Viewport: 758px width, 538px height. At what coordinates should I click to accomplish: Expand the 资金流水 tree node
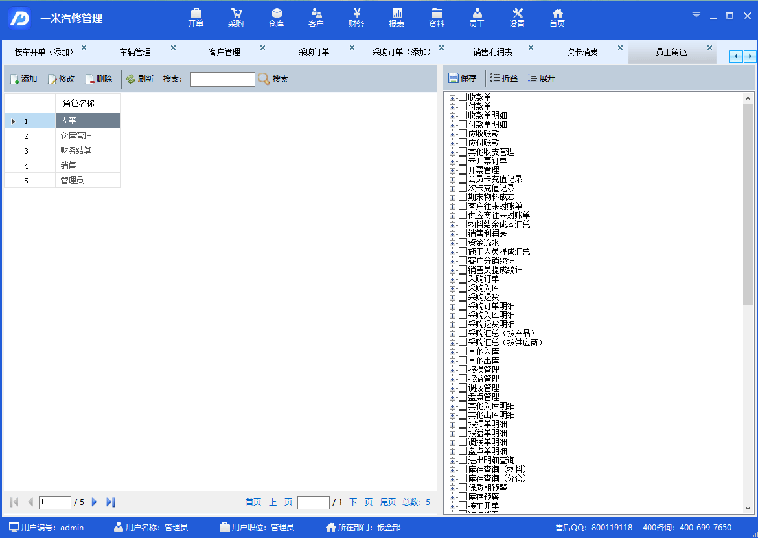tap(453, 242)
